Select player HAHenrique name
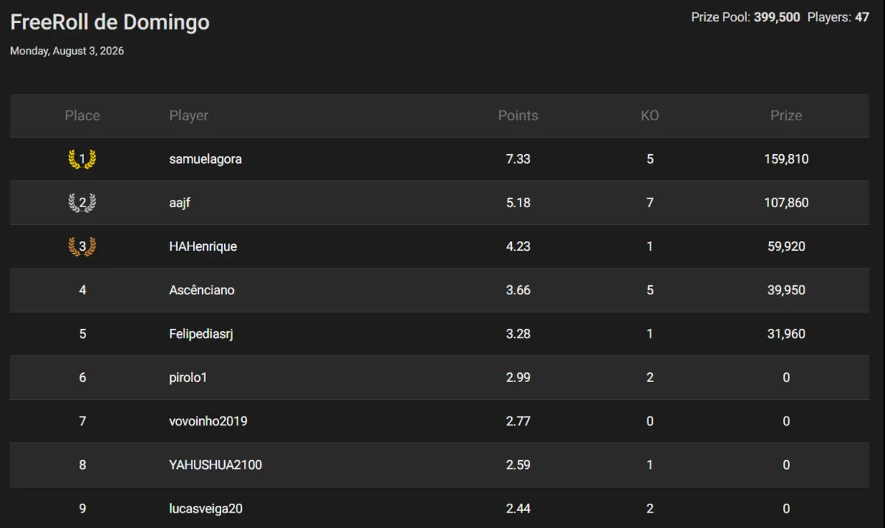The image size is (885, 528). [x=203, y=246]
